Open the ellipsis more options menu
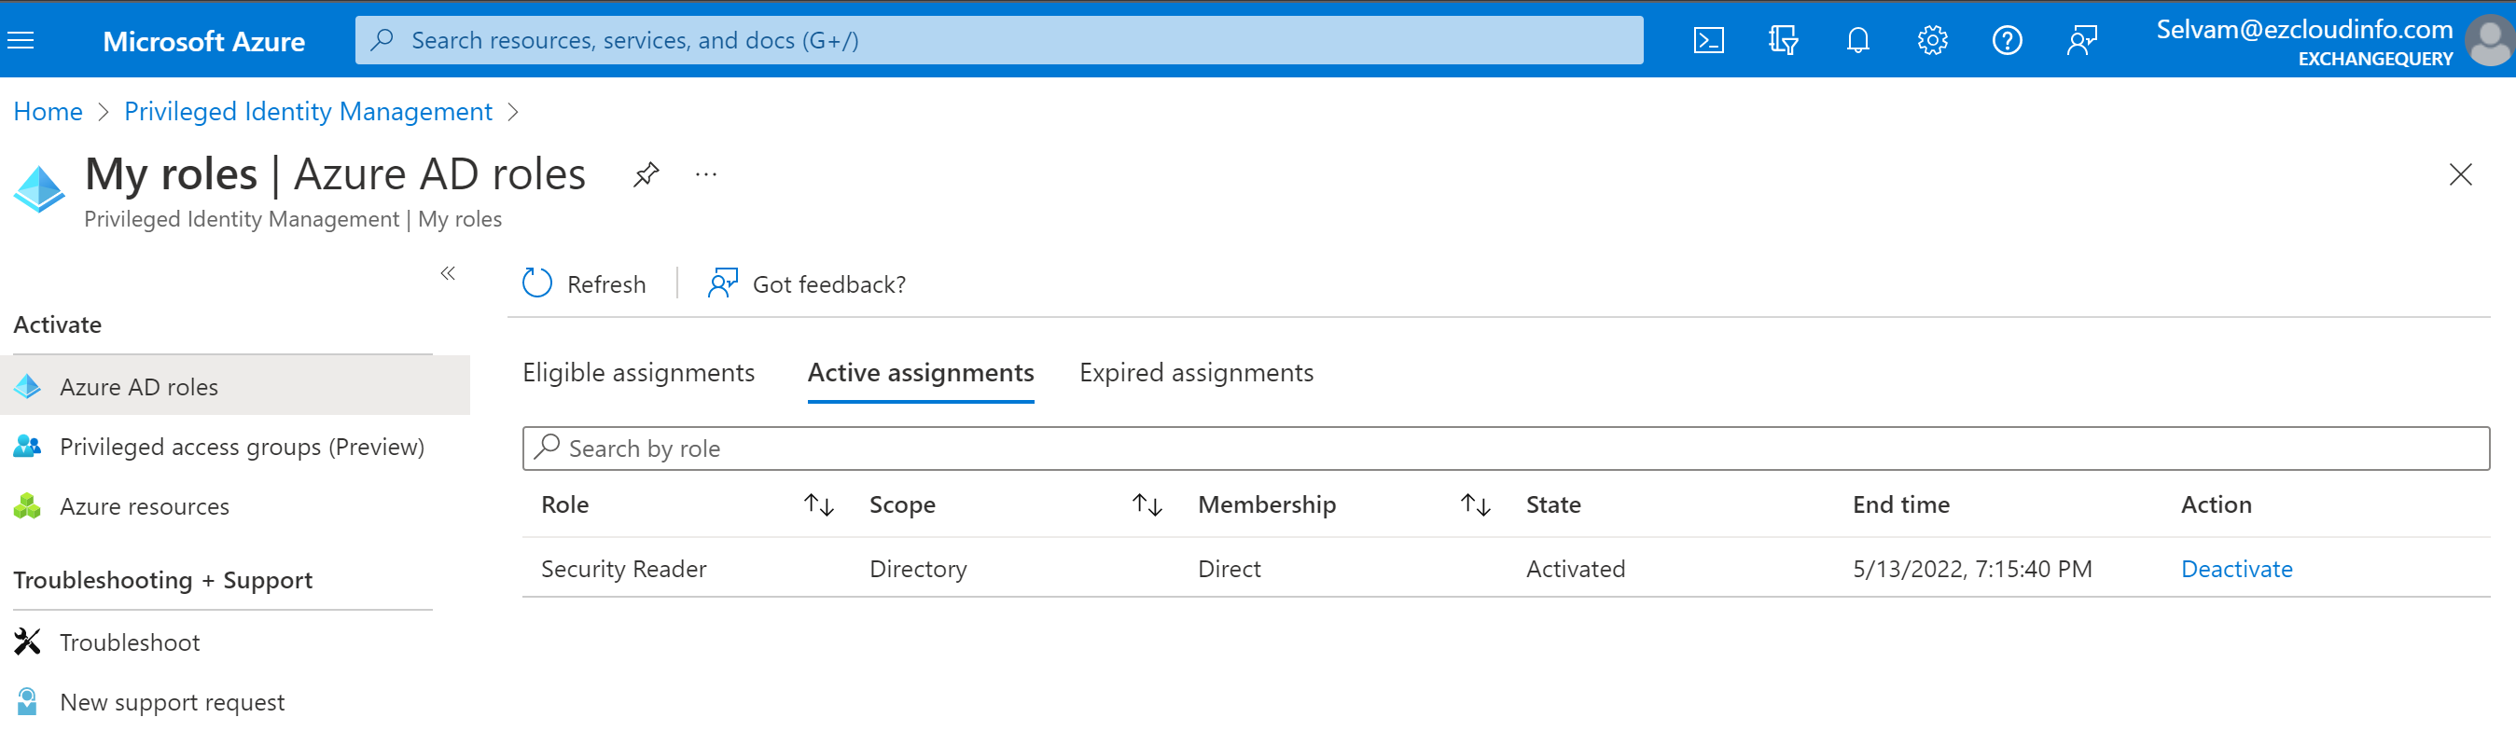The image size is (2516, 745). pyautogui.click(x=706, y=174)
